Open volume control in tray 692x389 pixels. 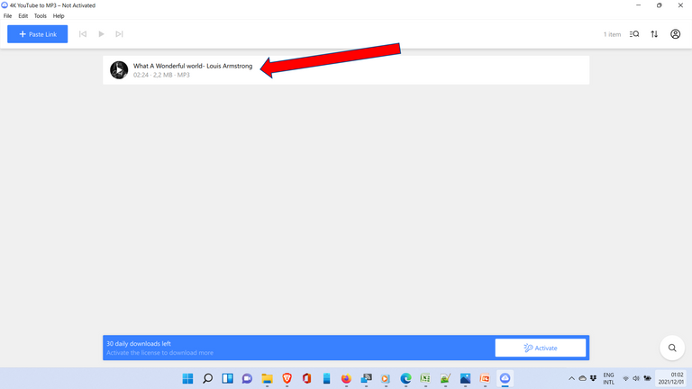tap(636, 378)
